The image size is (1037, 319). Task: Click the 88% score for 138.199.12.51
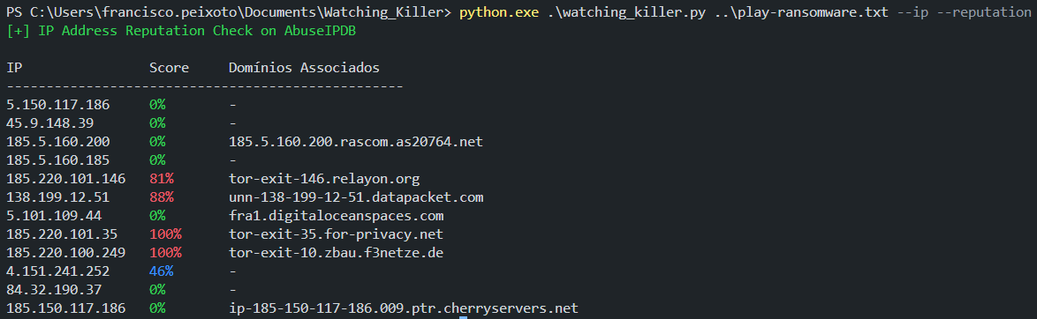pos(162,197)
